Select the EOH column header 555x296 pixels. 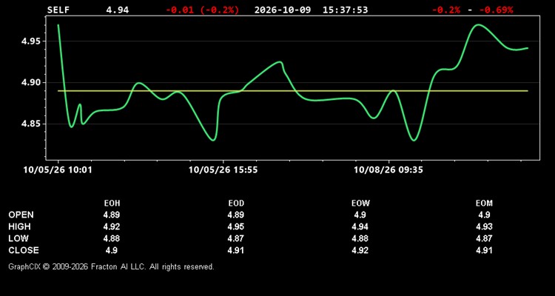(x=112, y=203)
